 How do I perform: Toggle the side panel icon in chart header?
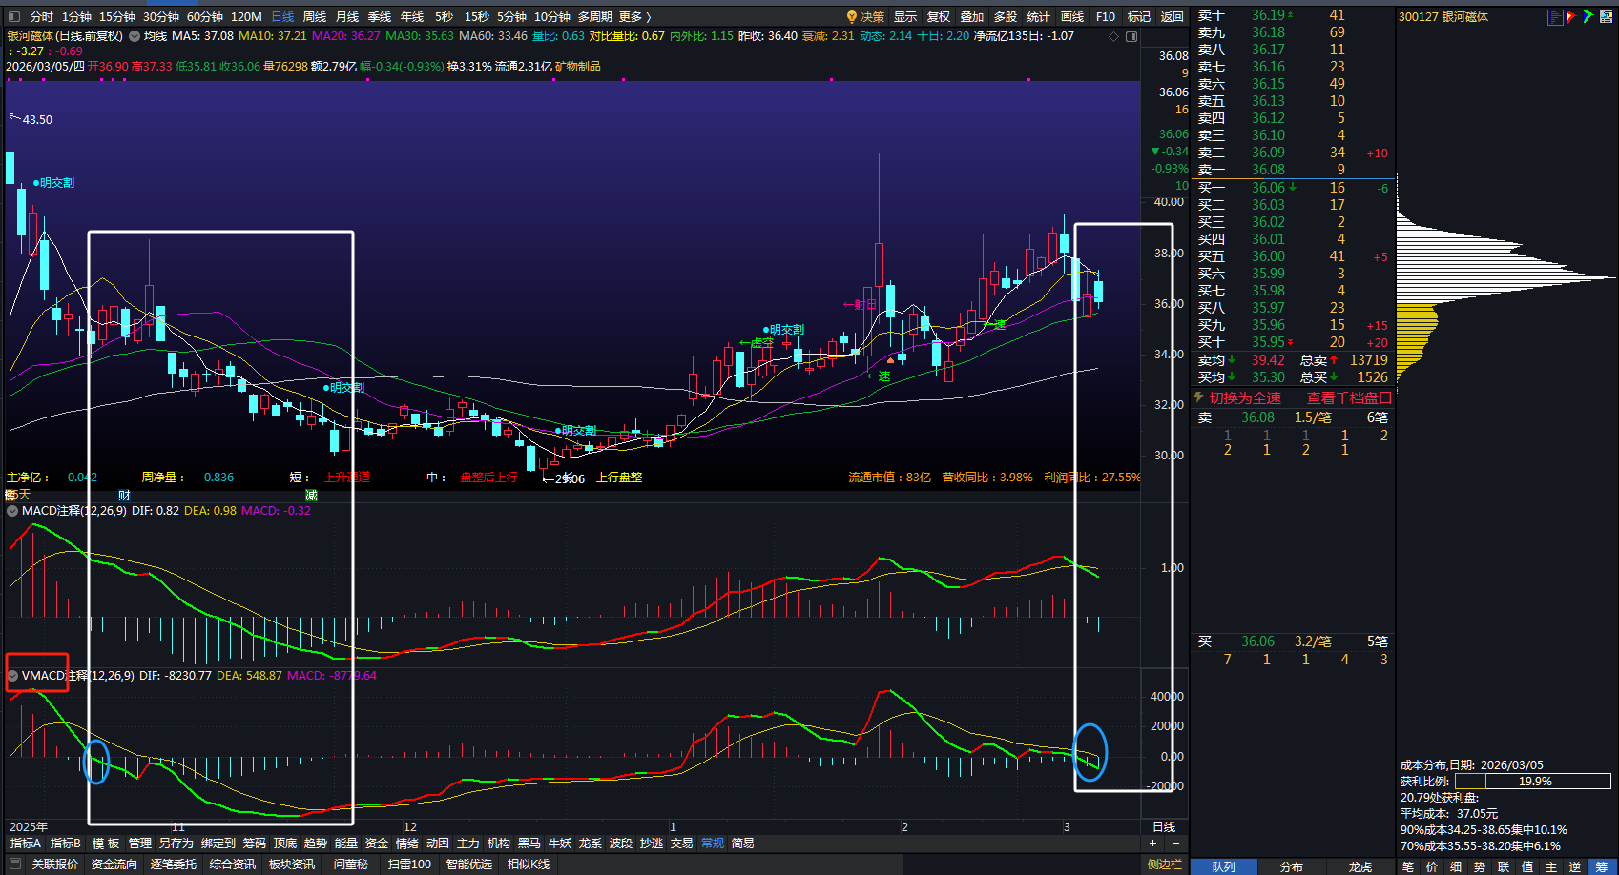tap(1131, 36)
